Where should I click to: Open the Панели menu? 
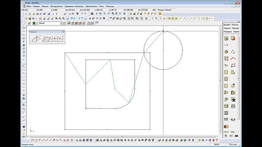(x=45, y=6)
